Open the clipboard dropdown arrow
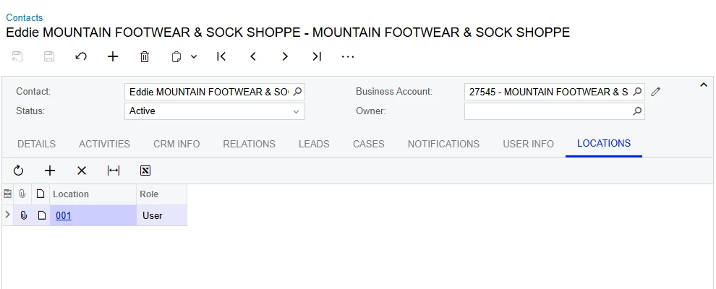 pos(194,56)
